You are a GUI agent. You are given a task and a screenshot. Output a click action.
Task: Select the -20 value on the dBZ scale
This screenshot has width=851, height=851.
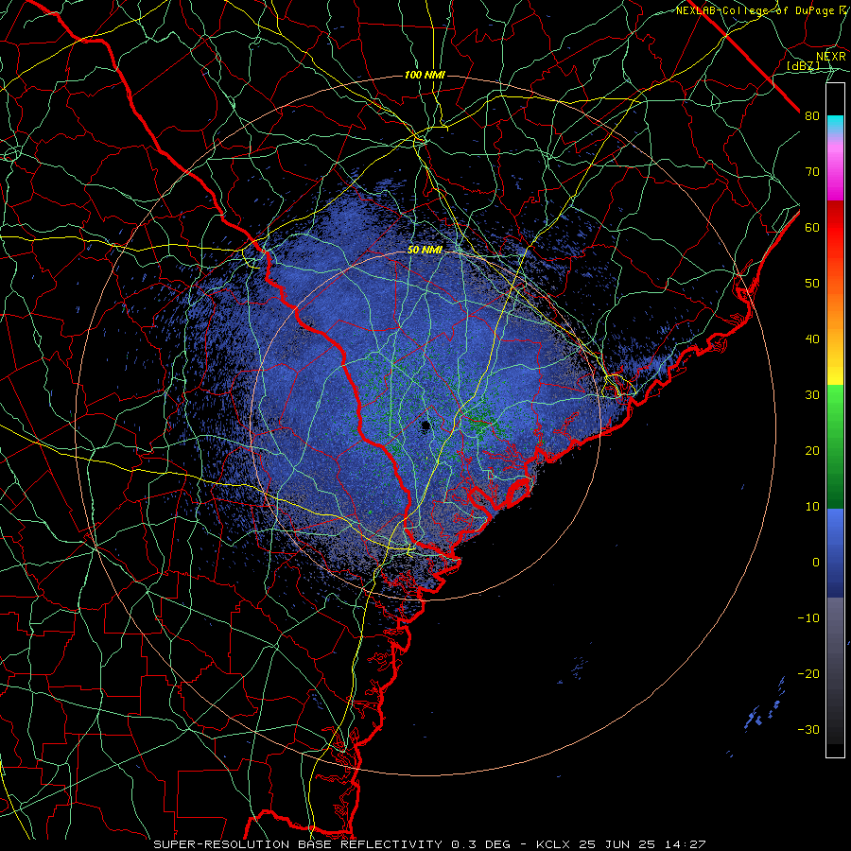tap(808, 673)
